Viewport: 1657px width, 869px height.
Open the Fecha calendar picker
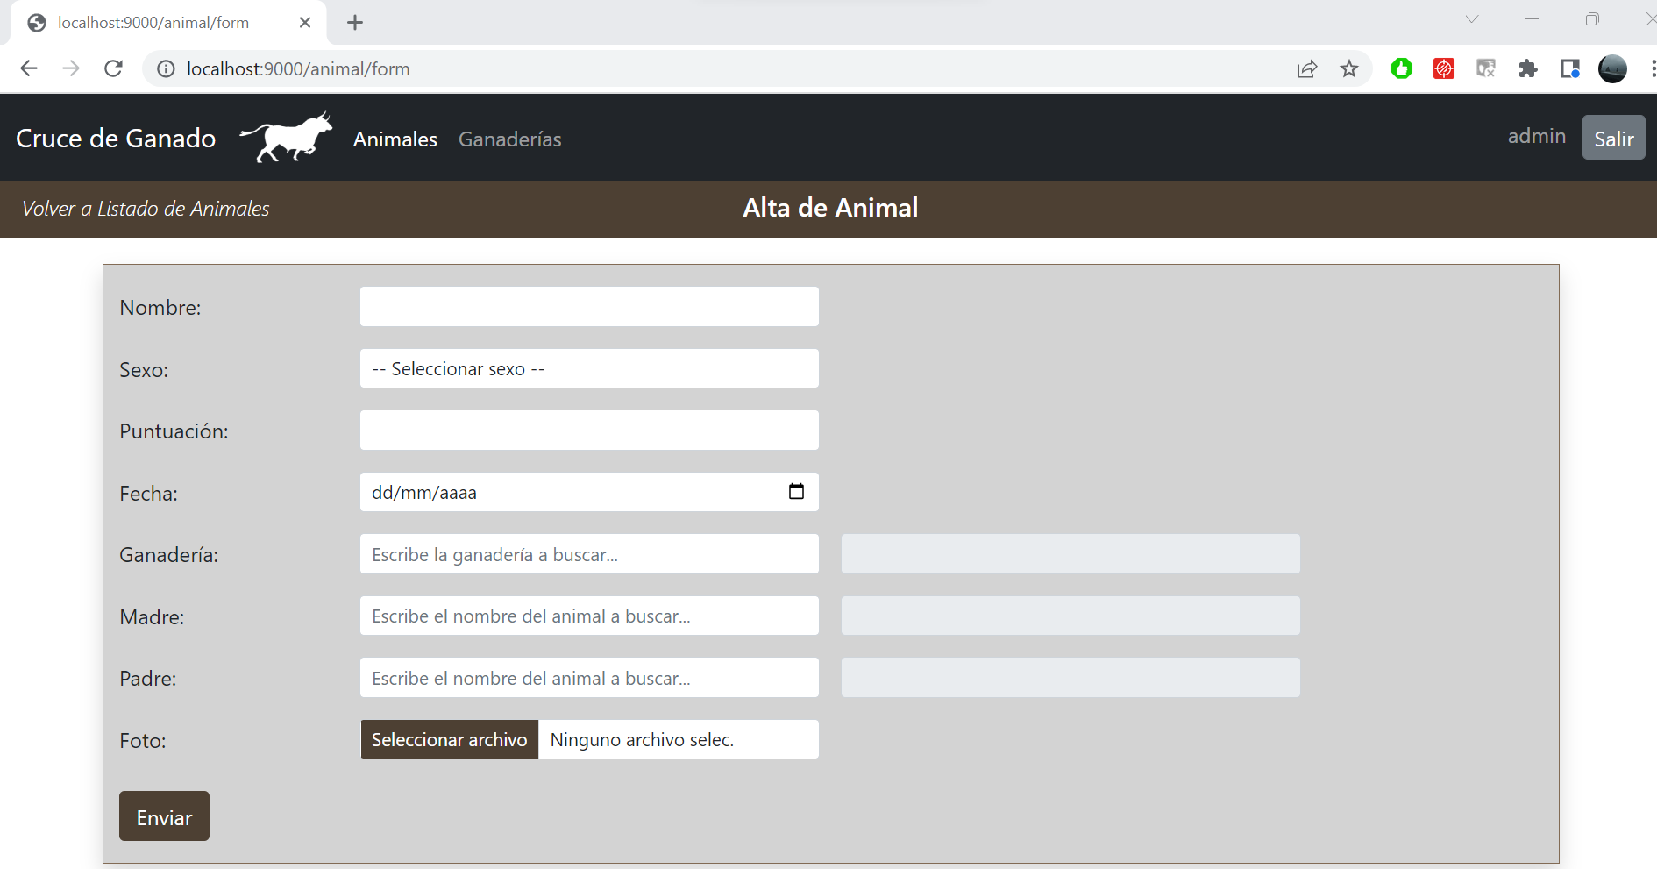click(x=796, y=492)
